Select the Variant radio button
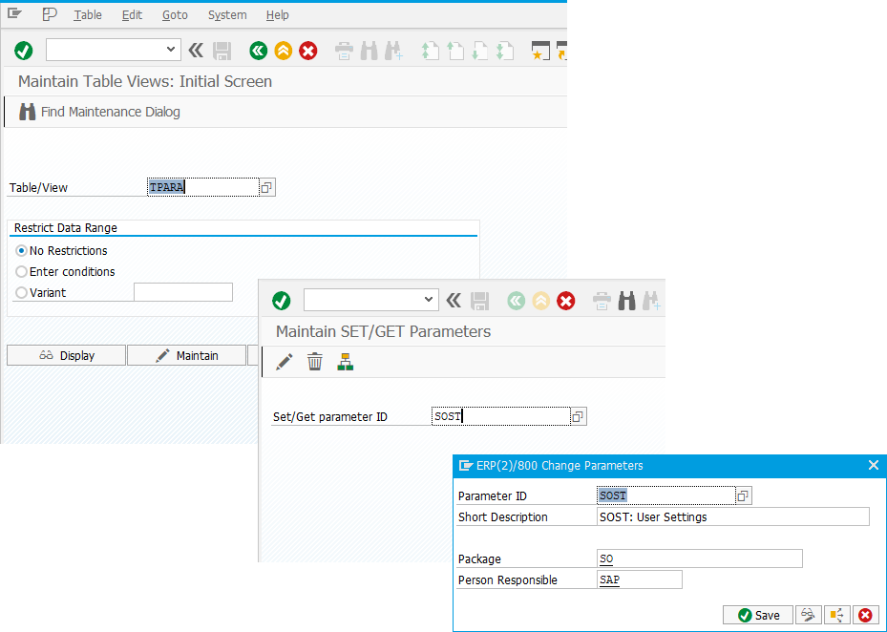 coord(20,292)
